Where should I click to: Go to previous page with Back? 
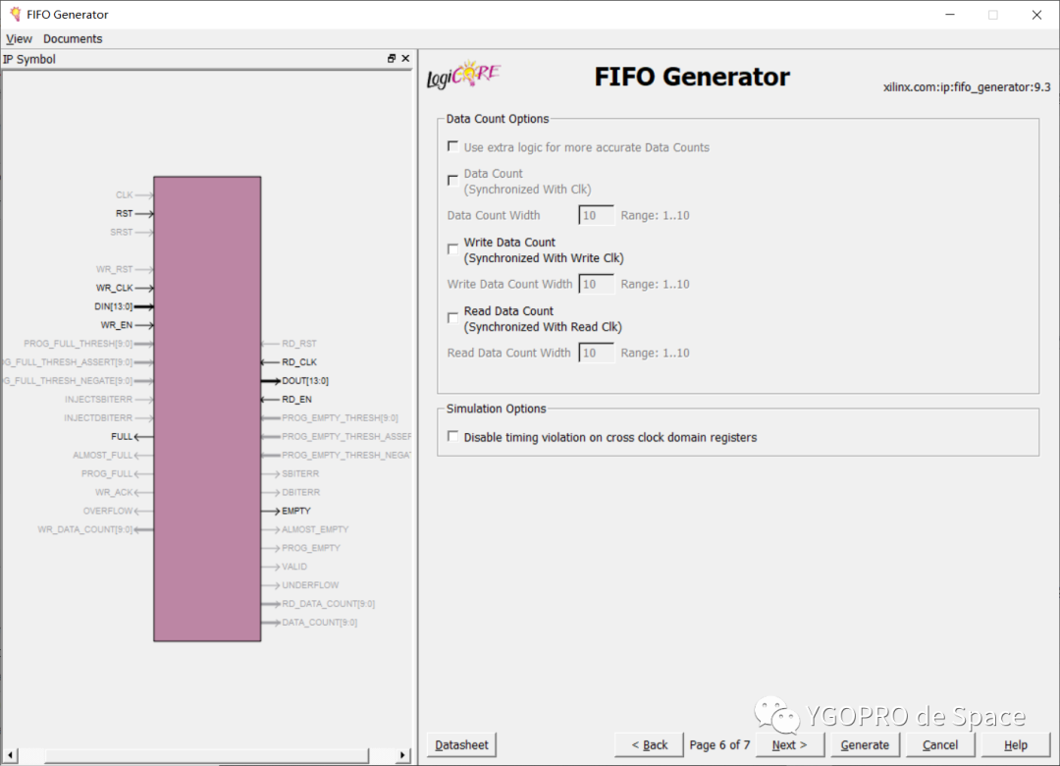(x=649, y=745)
